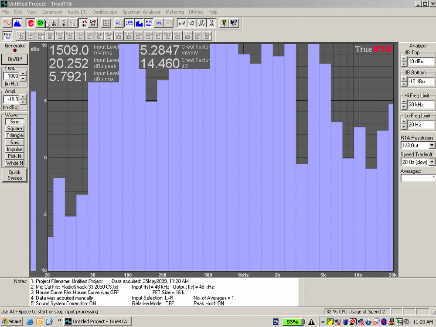Toggle MIC CAL microphone calibration

pos(149,23)
